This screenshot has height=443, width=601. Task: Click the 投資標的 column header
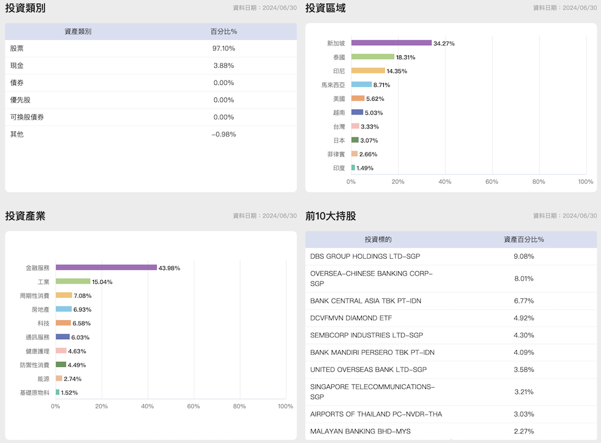(x=378, y=239)
